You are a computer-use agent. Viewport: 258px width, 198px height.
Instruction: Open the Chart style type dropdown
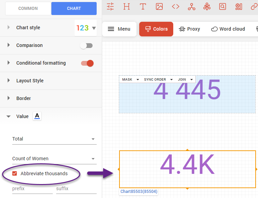pyautogui.click(x=86, y=28)
